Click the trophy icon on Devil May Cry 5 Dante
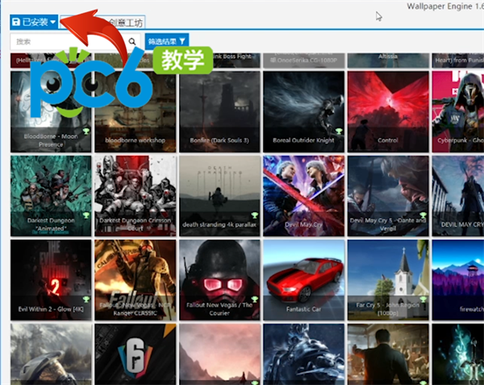The image size is (484, 385). 423,216
